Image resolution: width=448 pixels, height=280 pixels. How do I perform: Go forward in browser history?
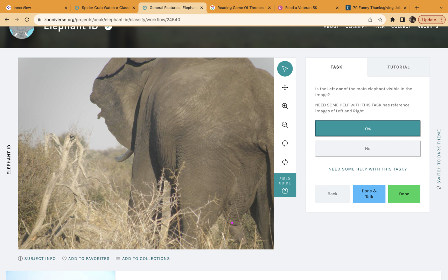click(17, 20)
